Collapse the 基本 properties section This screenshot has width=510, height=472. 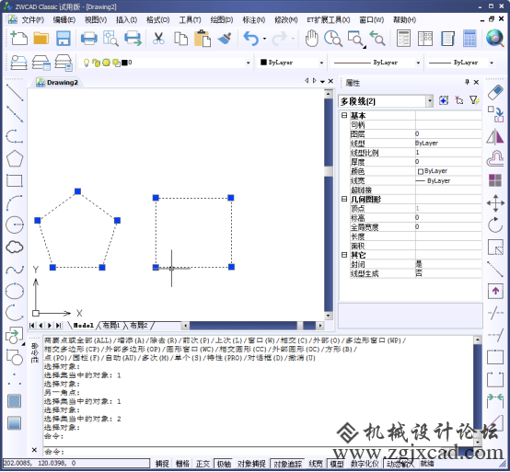344,115
